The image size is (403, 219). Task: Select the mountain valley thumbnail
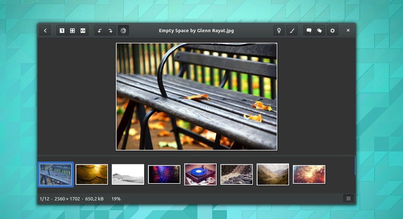coord(272,174)
